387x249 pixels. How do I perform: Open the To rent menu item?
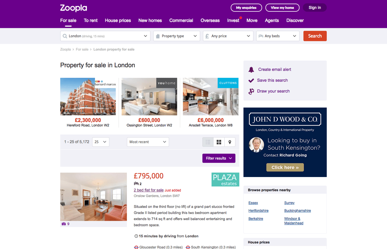point(90,20)
